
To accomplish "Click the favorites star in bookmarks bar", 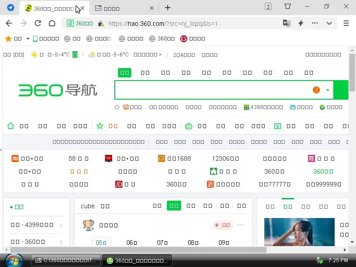I will (8, 39).
